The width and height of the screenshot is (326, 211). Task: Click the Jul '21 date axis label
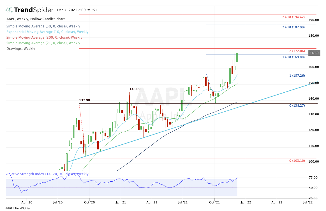183,202
